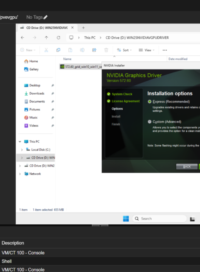Open a new File Explorer tab
This screenshot has height=272, width=200.
[x=83, y=28]
